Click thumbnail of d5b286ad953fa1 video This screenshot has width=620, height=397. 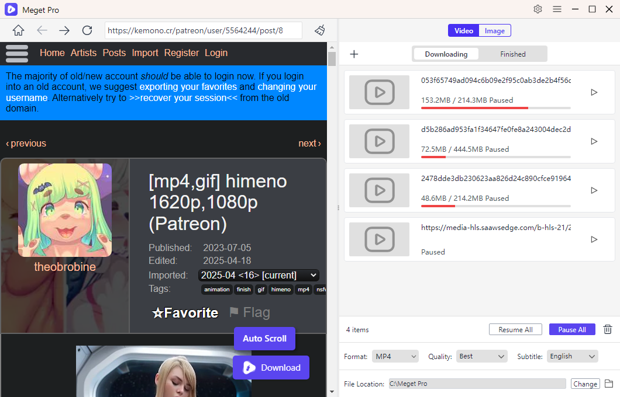pos(379,141)
